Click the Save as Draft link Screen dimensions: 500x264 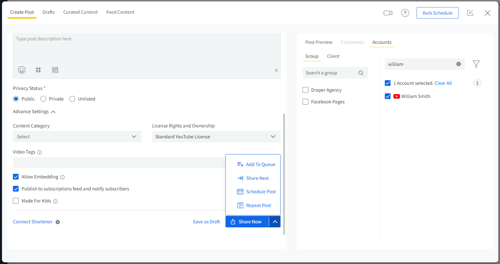coord(206,222)
